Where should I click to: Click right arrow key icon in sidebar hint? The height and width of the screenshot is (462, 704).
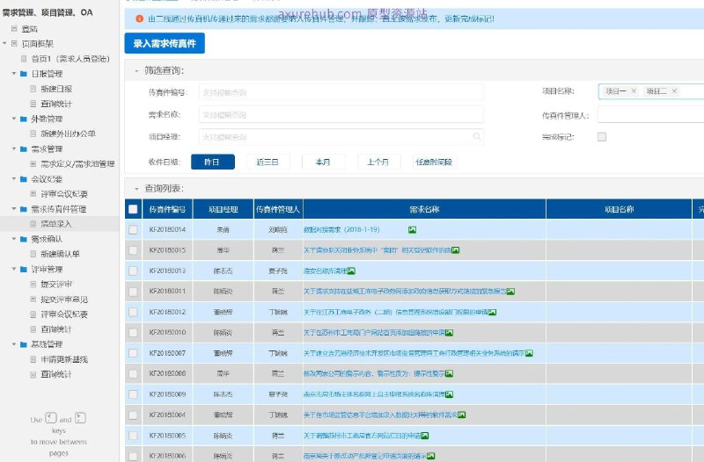click(80, 418)
